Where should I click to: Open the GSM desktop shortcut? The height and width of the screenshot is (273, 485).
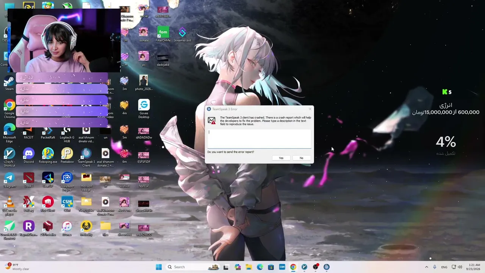tap(67, 204)
